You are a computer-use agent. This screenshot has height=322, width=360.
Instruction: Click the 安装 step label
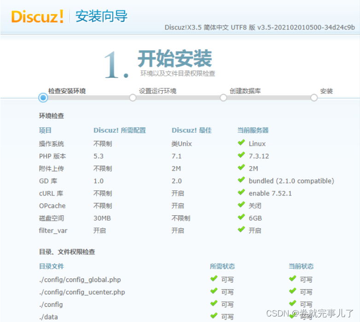[326, 91]
